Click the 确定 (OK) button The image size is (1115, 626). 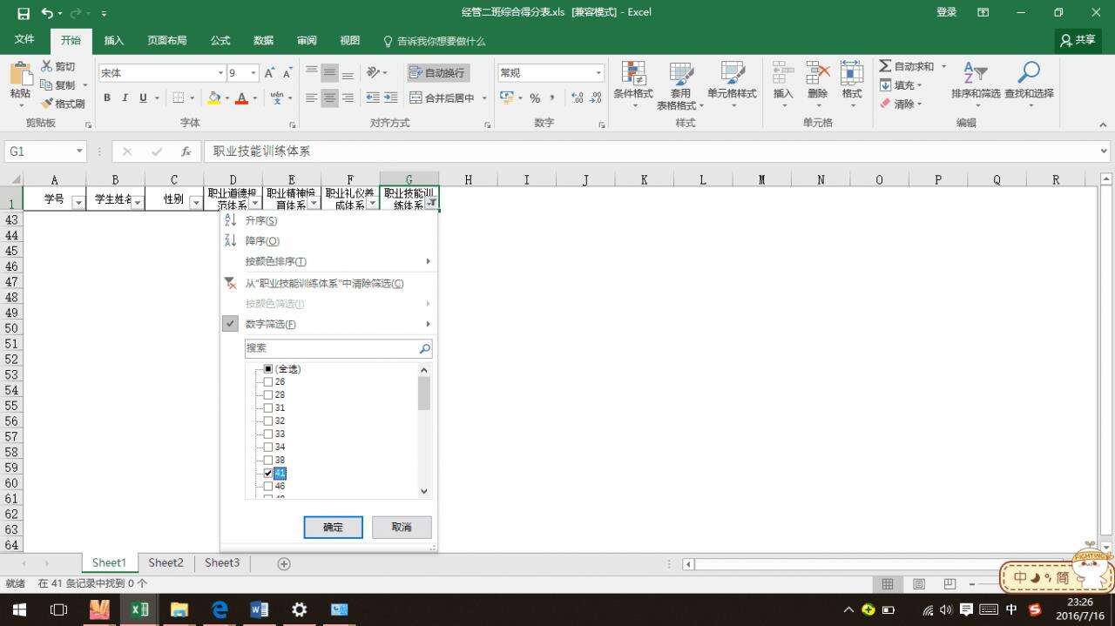point(333,527)
